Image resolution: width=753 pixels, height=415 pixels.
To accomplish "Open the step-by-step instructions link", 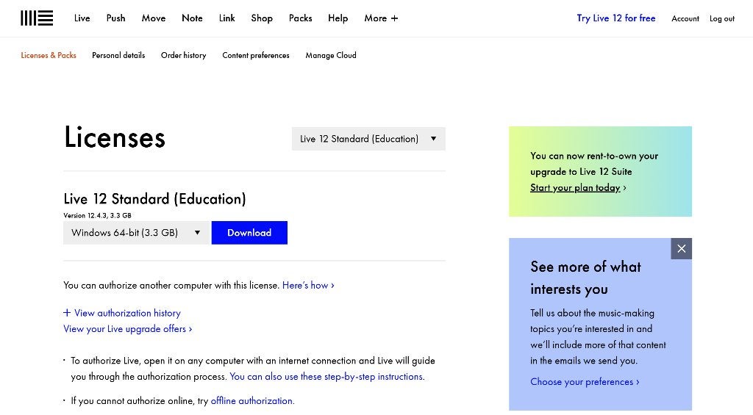I will click(326, 377).
